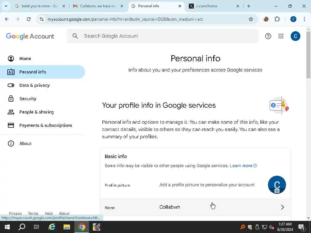The image size is (311, 233).
Task: Click the Google Account logo
Action: [x=30, y=36]
